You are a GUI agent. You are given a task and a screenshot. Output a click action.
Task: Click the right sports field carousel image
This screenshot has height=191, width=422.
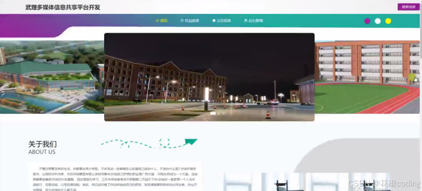pos(367,77)
